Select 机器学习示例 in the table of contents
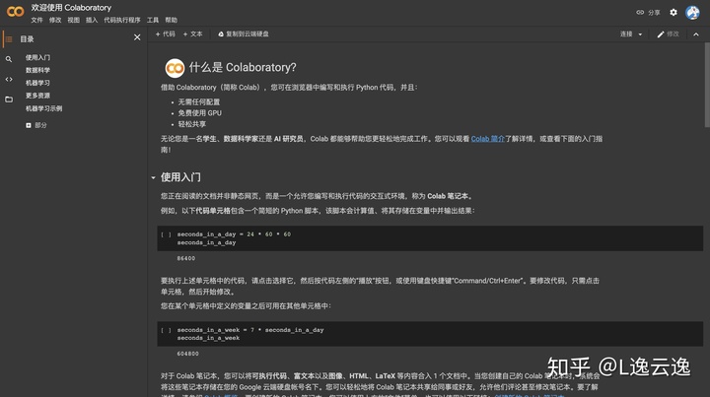The height and width of the screenshot is (397, 710). (x=44, y=108)
